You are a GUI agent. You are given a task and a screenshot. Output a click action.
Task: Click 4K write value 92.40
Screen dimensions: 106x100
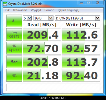coord(81,75)
